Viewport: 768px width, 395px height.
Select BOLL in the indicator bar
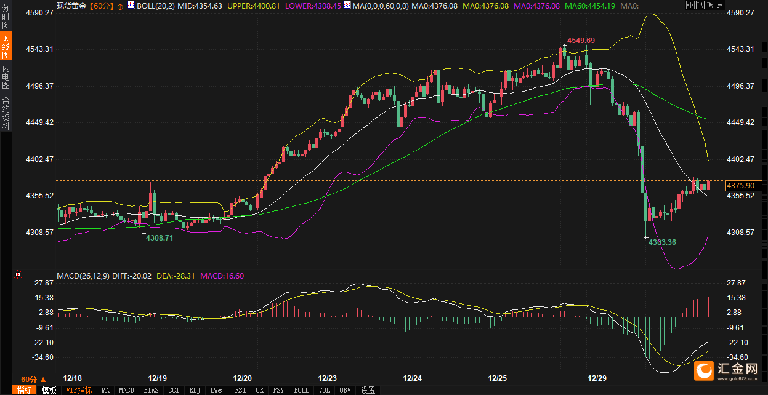point(301,390)
